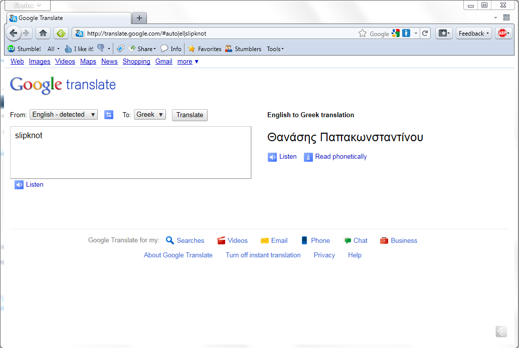This screenshot has height=348, width=519.
Task: Open the Gmail link
Action: pyautogui.click(x=164, y=62)
